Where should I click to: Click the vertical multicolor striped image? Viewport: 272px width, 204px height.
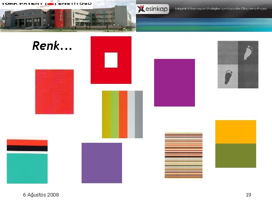pos(122,114)
